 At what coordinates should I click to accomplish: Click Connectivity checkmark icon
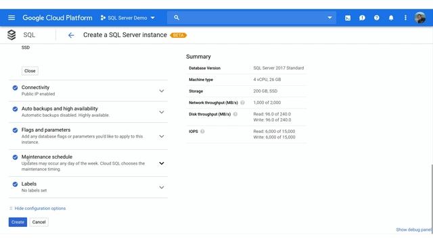coord(15,88)
